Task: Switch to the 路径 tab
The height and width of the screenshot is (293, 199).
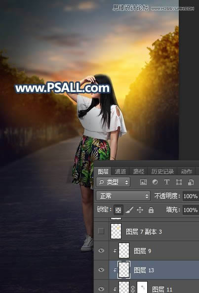Action: (139, 171)
